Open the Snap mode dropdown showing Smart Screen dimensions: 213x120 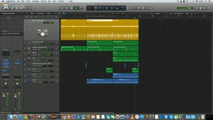click(x=161, y=14)
